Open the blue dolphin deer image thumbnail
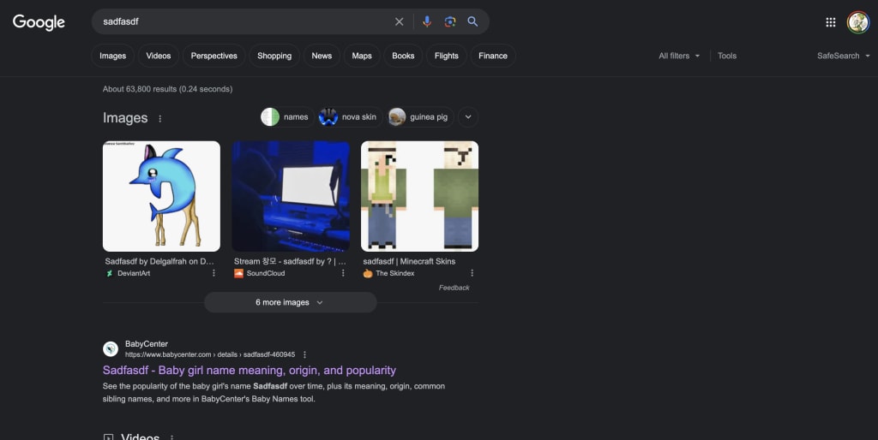This screenshot has height=440, width=878. click(161, 196)
